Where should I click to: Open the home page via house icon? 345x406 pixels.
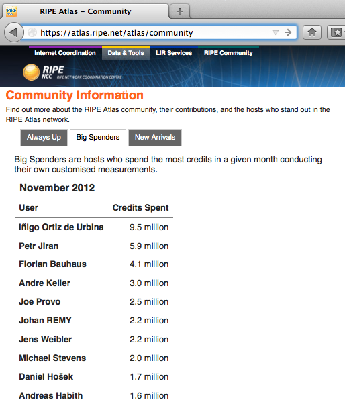point(312,32)
